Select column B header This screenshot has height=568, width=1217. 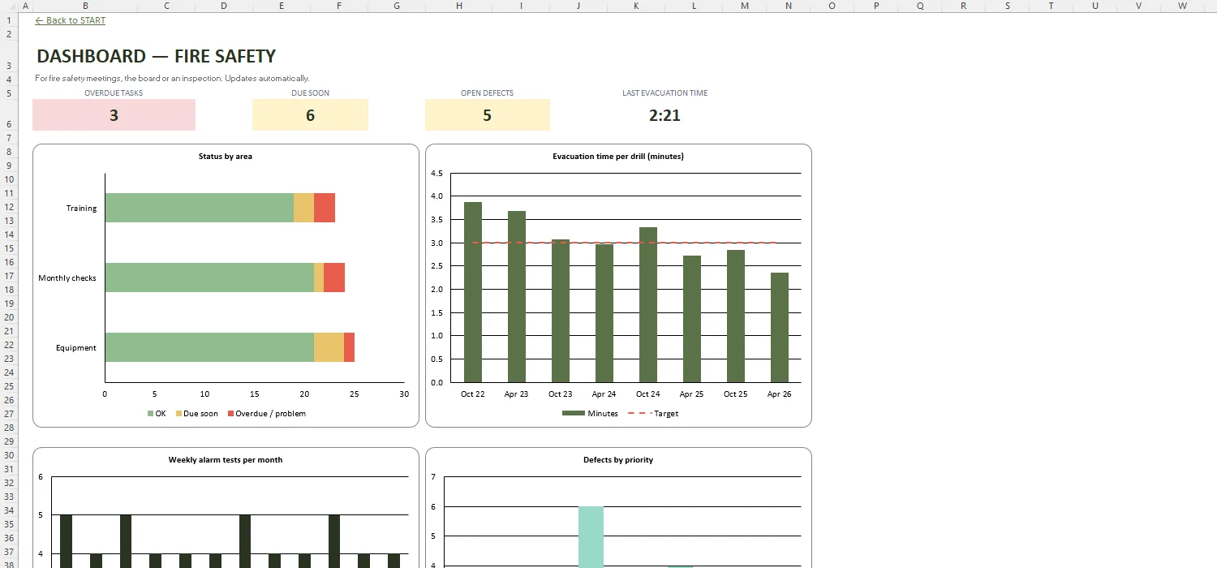tap(86, 6)
